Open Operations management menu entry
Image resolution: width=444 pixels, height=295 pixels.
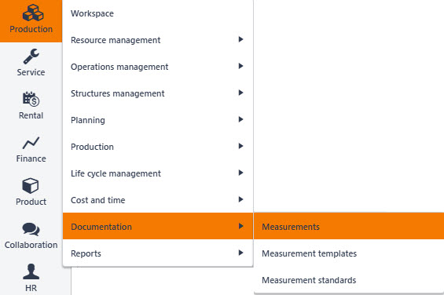point(158,67)
